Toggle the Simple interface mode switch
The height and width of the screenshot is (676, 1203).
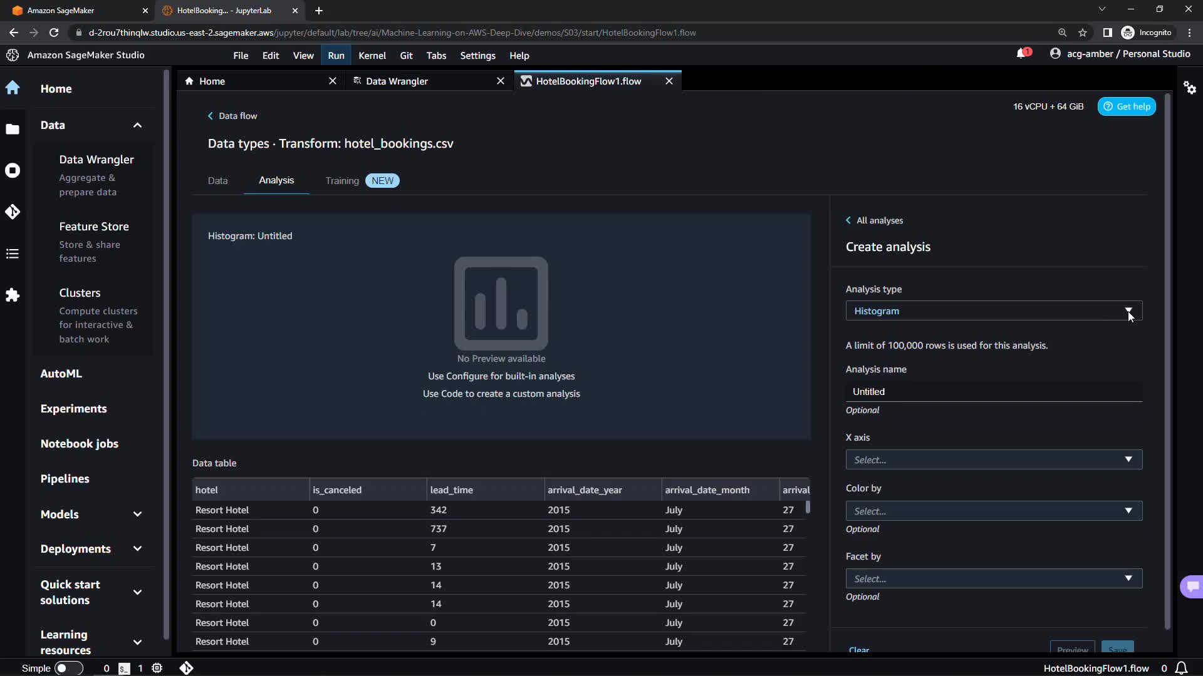[68, 668]
